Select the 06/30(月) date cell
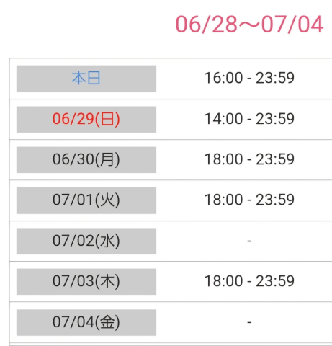Viewport: 332px width, 346px height. [x=86, y=160]
